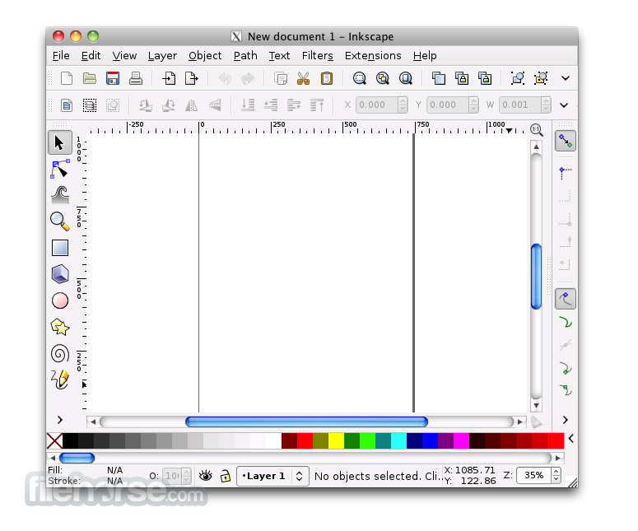Click the horizontal canvas scrollbar thumb

tap(306, 422)
